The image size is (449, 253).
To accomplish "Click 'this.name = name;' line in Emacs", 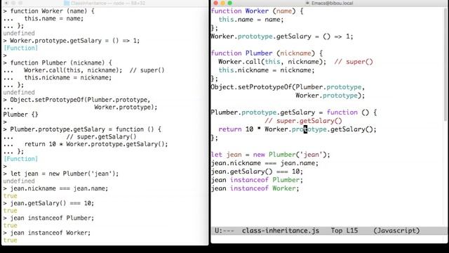I will pyautogui.click(x=251, y=20).
